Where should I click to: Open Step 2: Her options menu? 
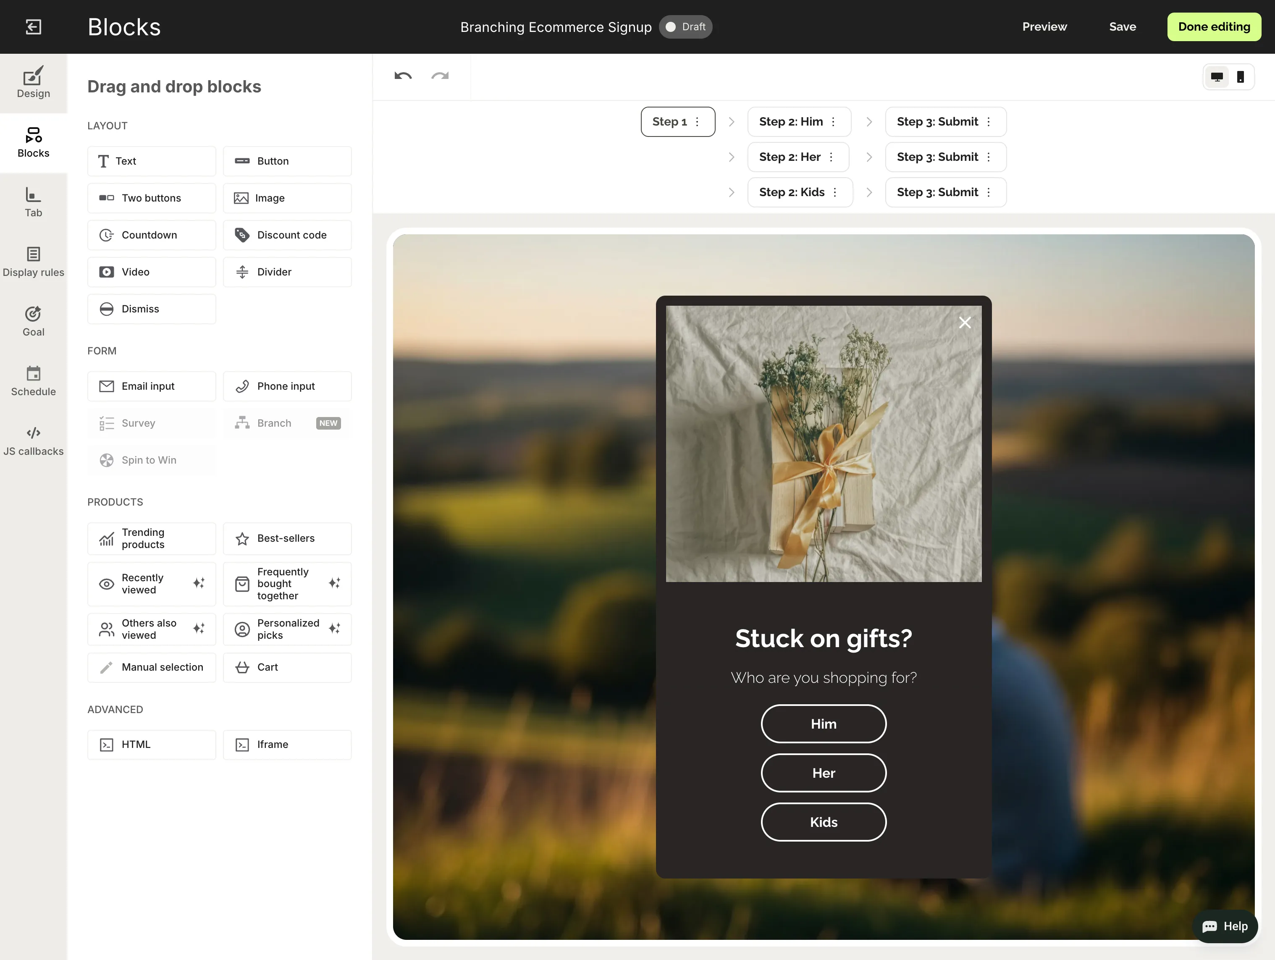pos(831,157)
